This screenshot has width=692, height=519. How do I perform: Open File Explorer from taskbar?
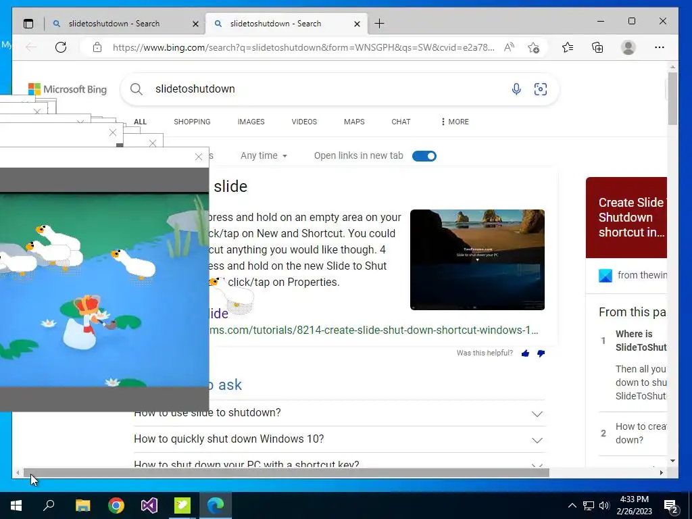pos(82,505)
